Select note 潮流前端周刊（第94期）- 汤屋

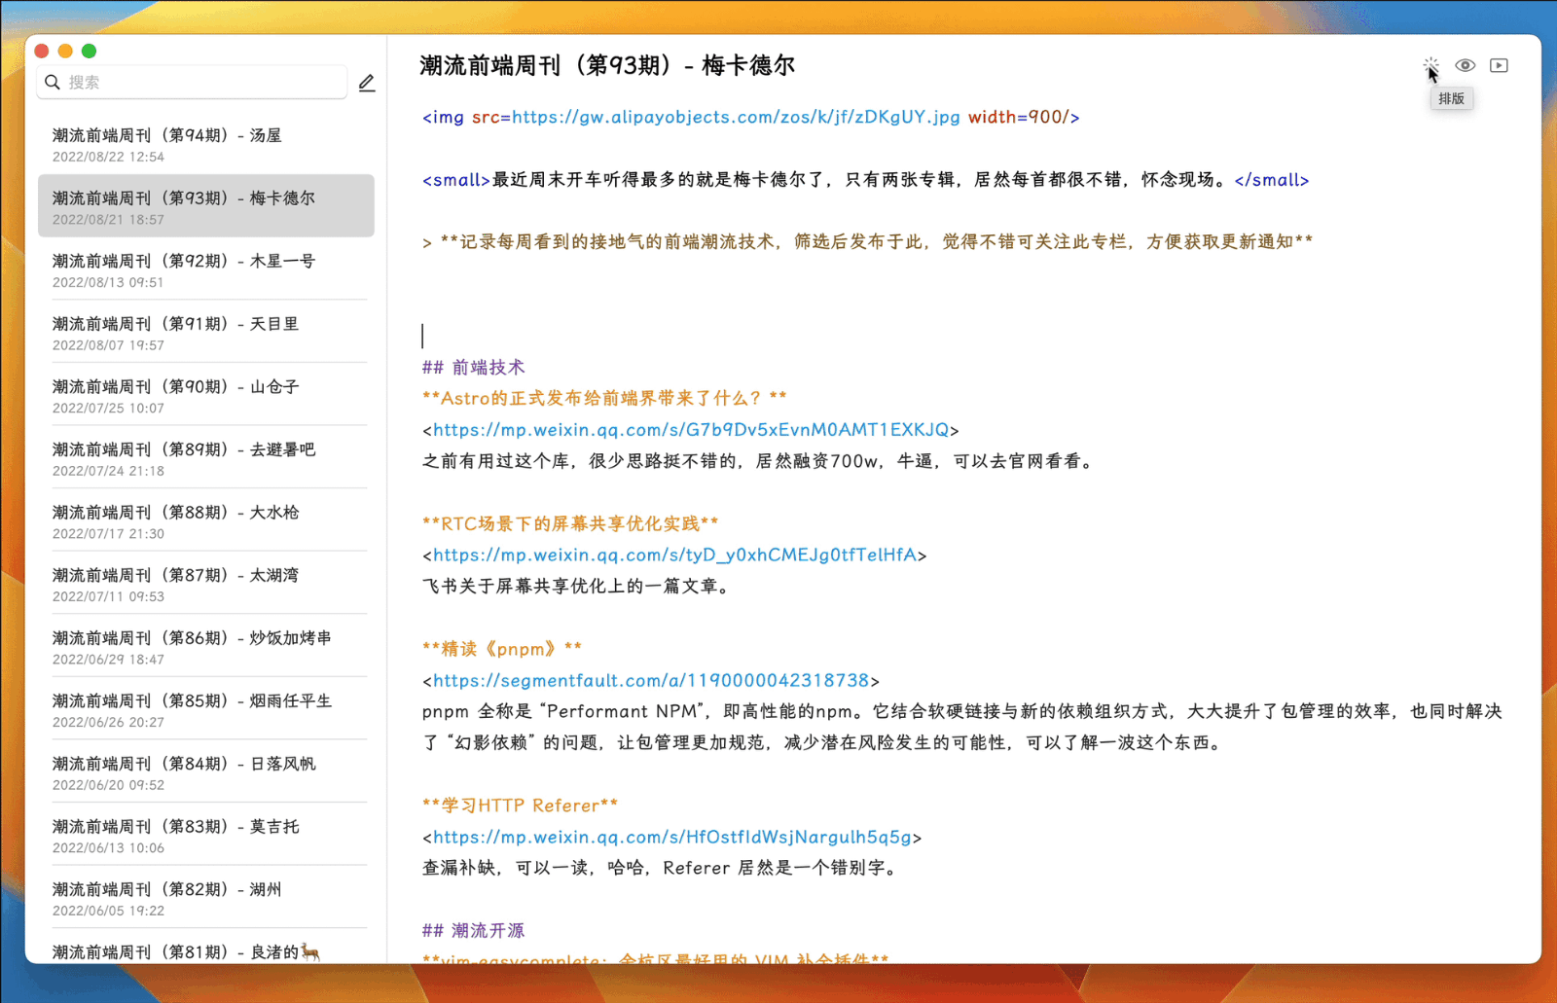tap(206, 143)
